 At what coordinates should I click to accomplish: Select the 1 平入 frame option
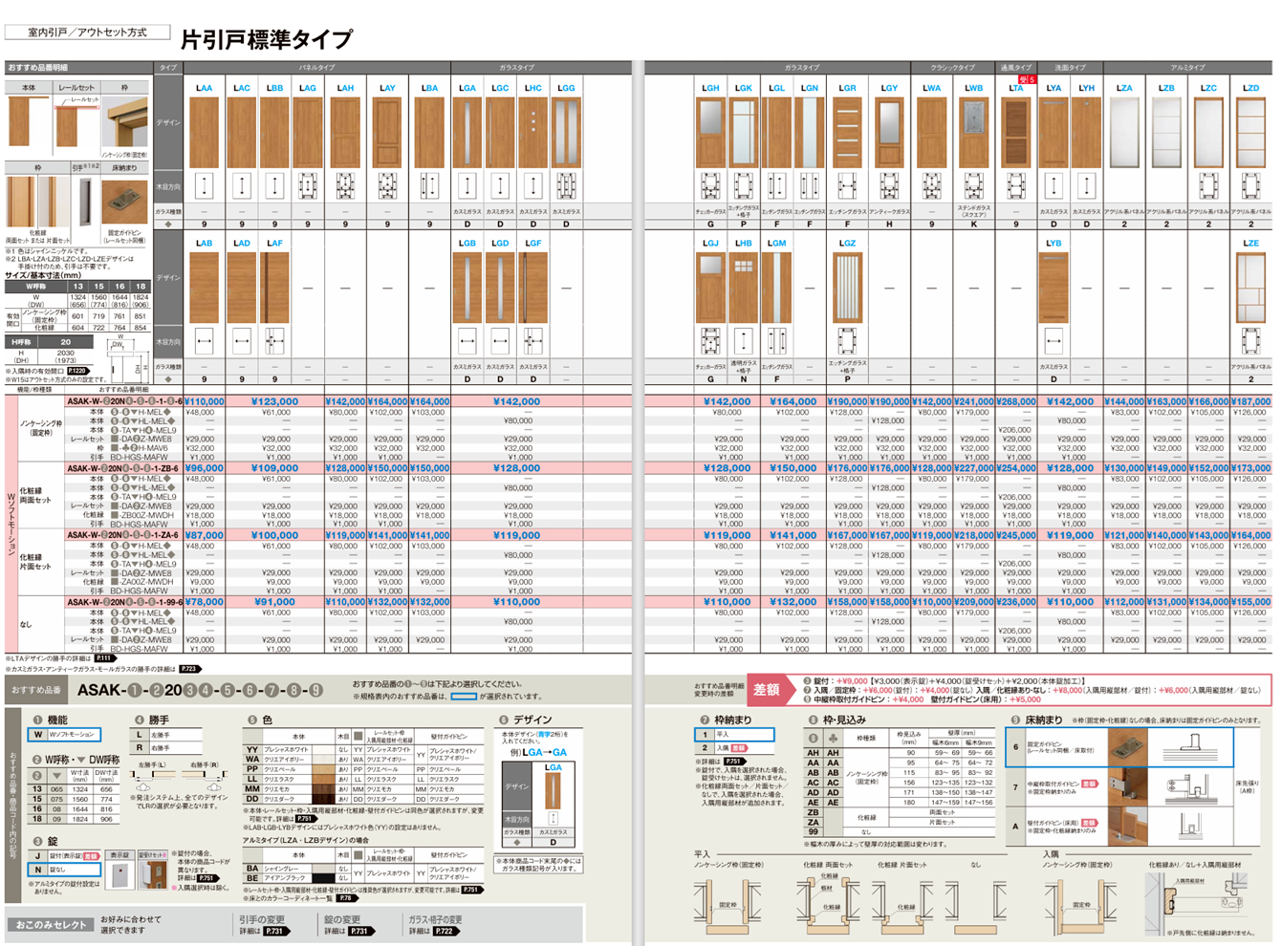point(734,735)
